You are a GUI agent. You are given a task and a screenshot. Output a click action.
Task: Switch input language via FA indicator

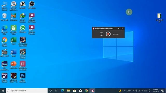coord(149,91)
